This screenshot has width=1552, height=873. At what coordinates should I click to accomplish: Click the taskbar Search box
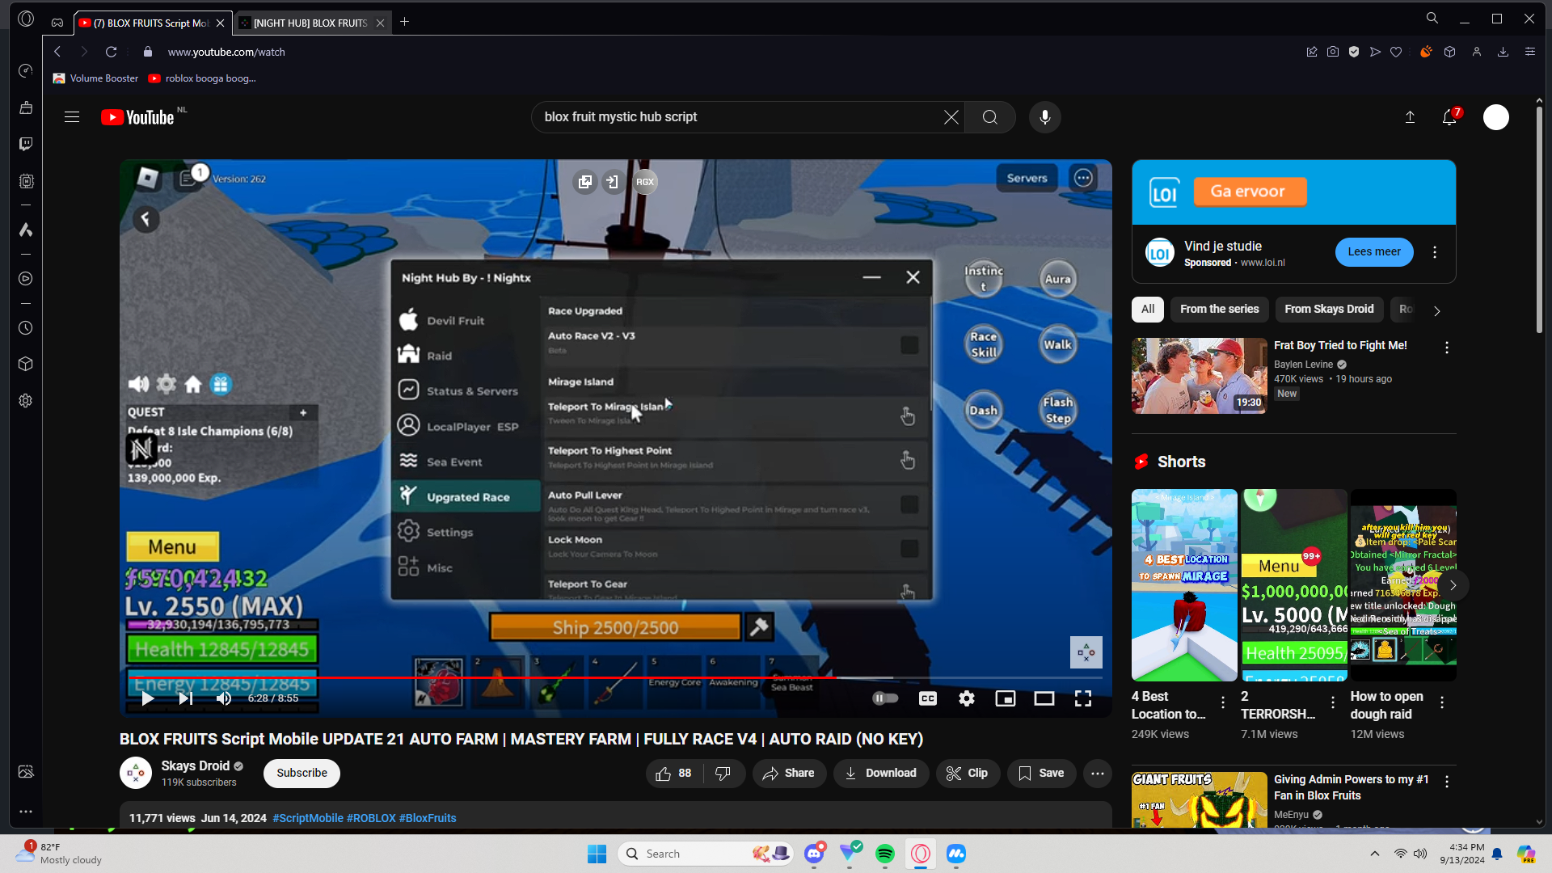[706, 854]
